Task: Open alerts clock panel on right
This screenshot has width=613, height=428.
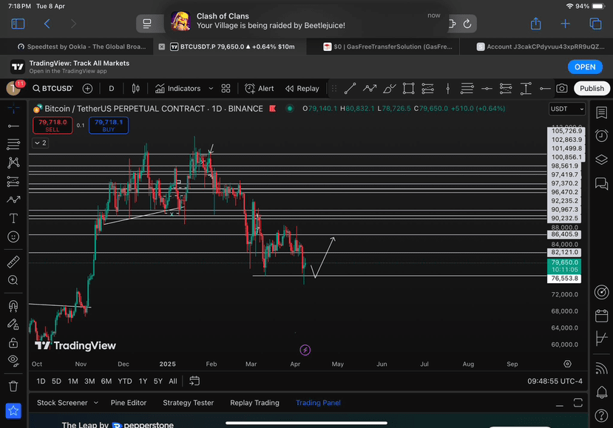Action: click(601, 135)
